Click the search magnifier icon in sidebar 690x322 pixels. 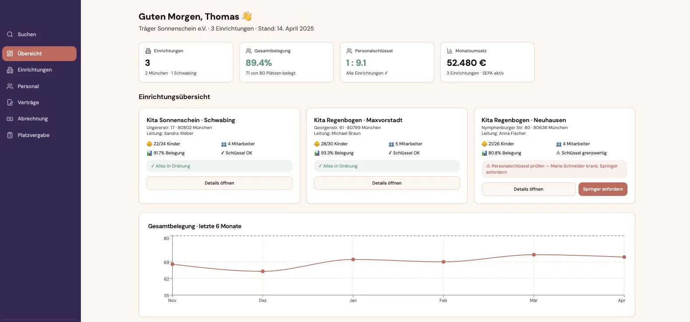(x=10, y=34)
